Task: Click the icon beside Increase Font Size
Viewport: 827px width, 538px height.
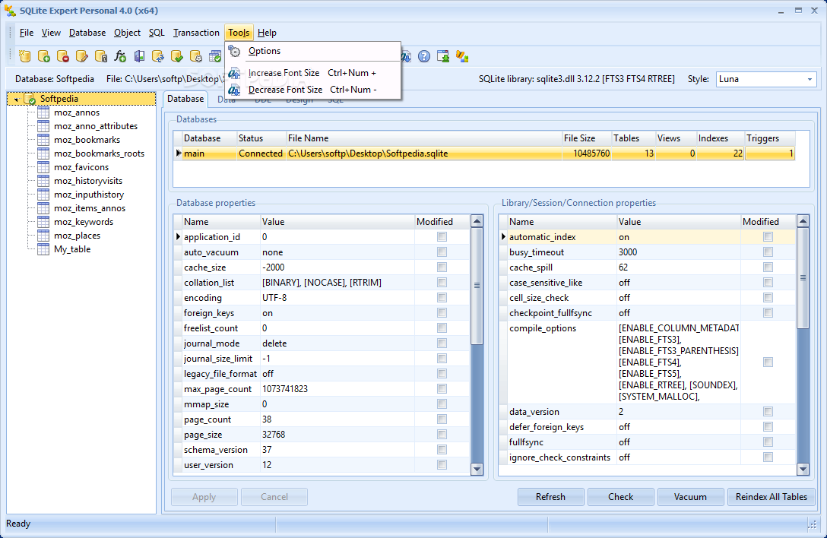Action: [234, 73]
